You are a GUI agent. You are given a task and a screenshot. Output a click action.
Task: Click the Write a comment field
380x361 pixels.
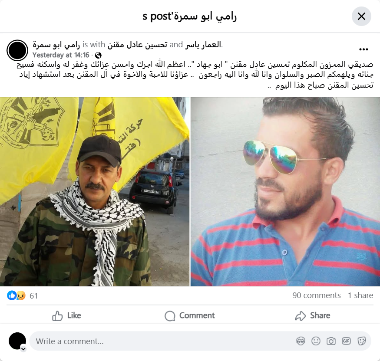coord(162,341)
